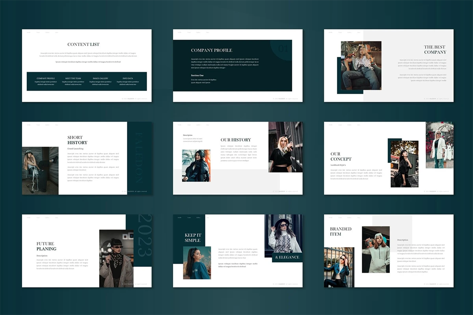This screenshot has height=315, width=473.
Task: Choose Info Data in the content list bar
Action: tap(128, 78)
